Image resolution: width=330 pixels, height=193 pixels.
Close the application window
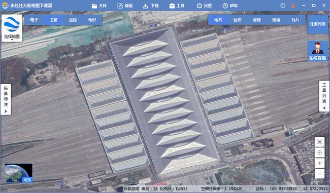(x=324, y=6)
